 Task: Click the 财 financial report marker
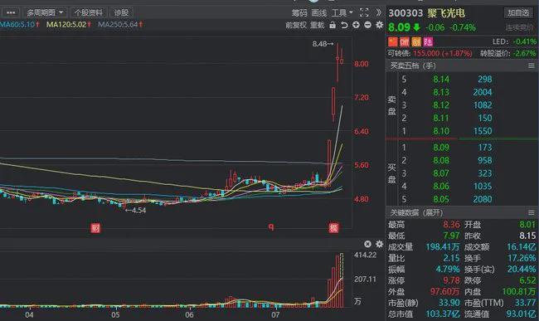95,228
